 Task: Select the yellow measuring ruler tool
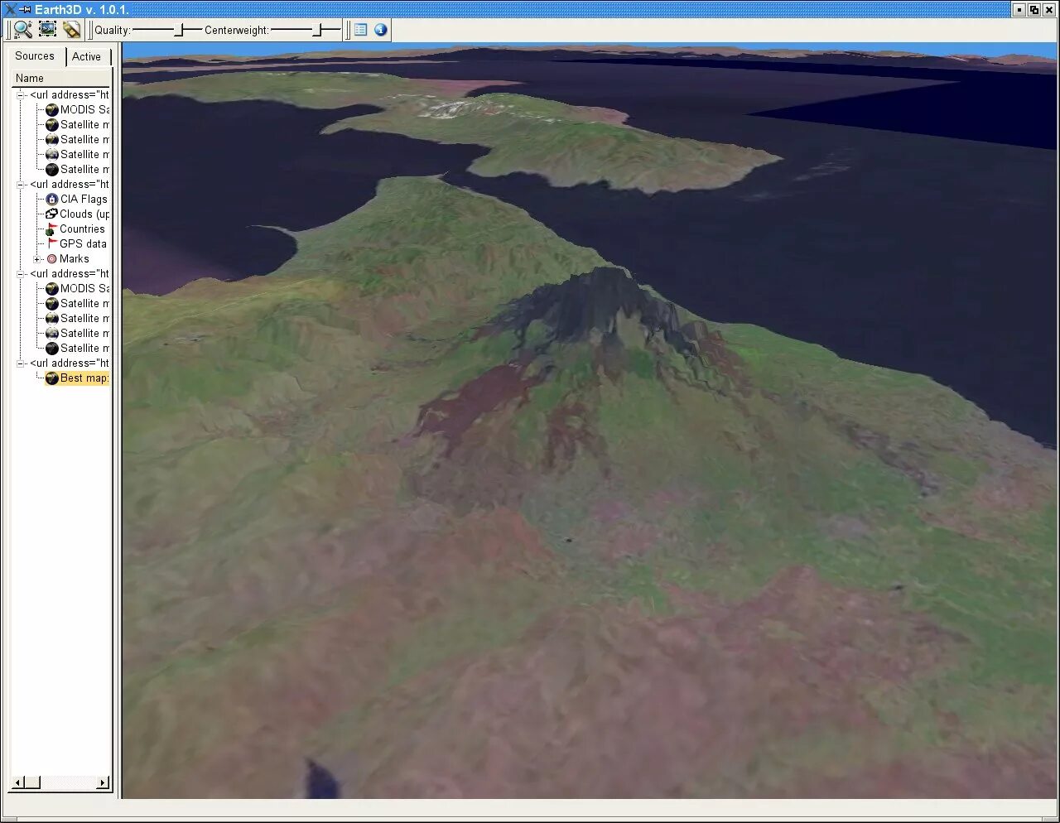coord(72,30)
